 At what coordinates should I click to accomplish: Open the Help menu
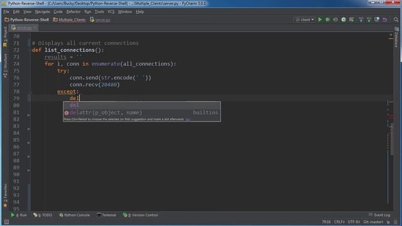coord(139,11)
